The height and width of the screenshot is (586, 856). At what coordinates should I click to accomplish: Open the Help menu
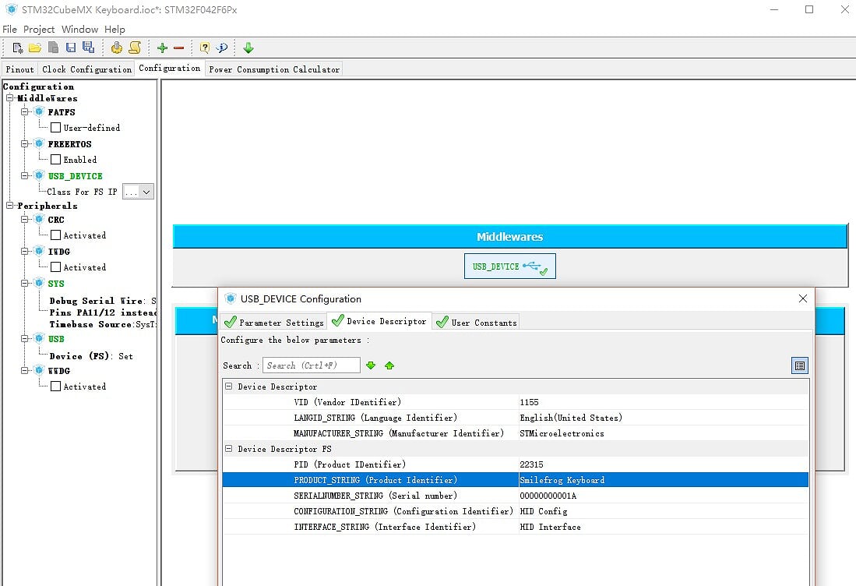(x=114, y=30)
